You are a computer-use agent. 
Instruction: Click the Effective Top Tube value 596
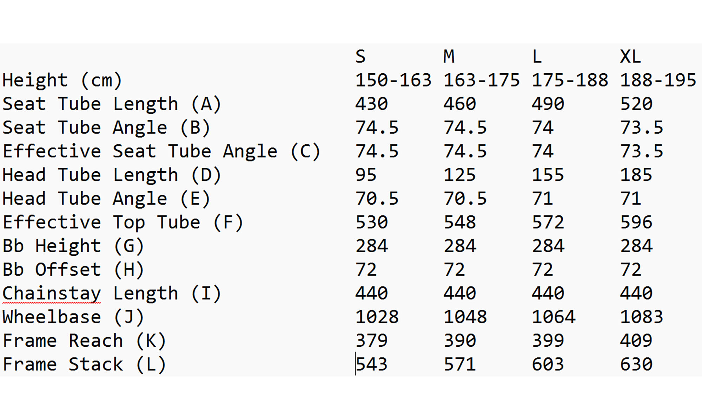636,222
